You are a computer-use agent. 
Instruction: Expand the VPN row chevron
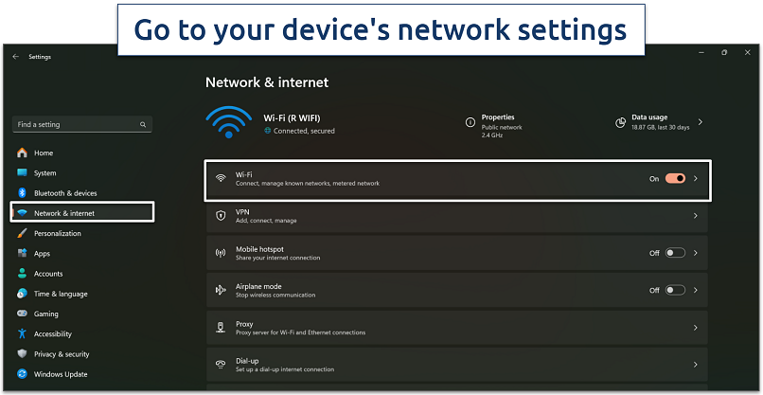[x=696, y=216]
